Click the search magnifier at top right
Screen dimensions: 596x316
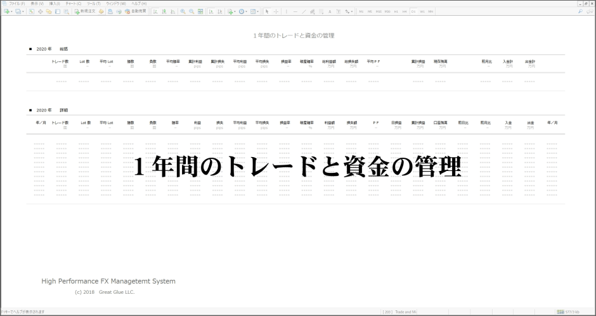pyautogui.click(x=580, y=11)
